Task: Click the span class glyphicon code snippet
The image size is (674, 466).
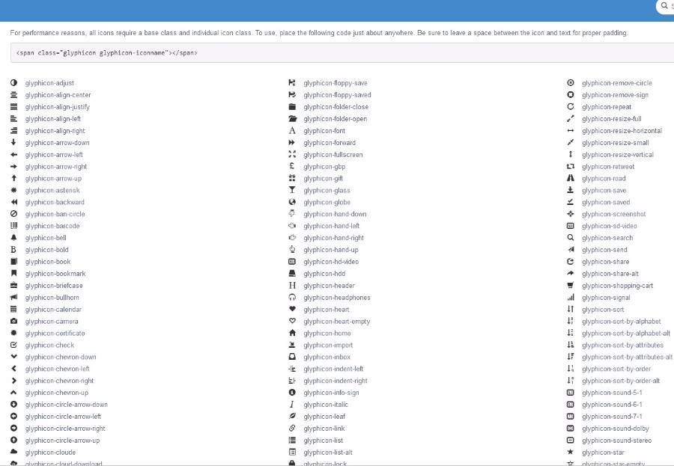Action: [x=106, y=53]
